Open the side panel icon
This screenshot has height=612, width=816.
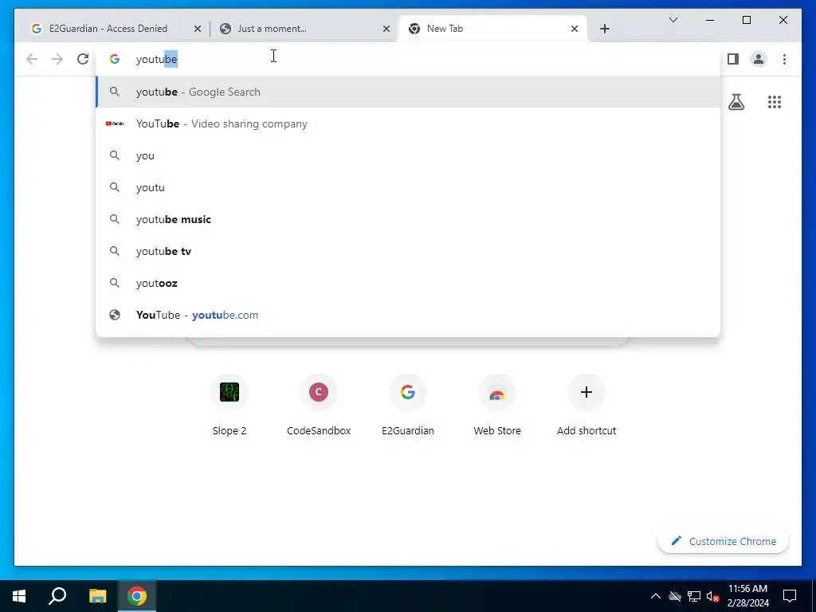pos(733,59)
